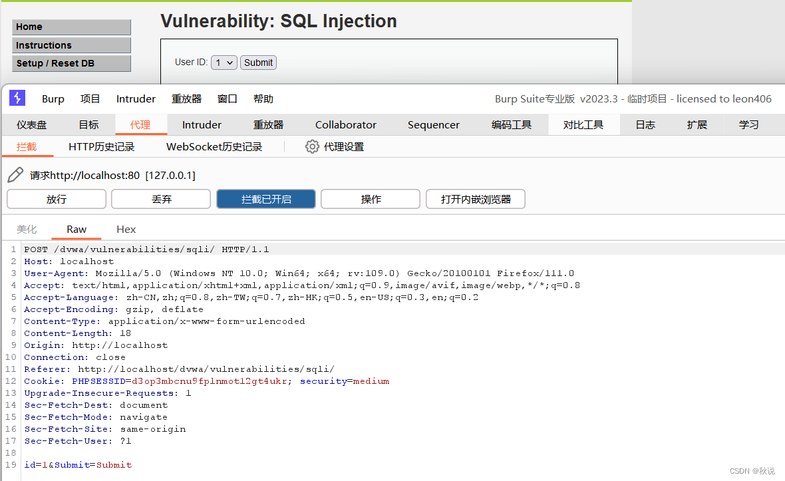785x481 pixels.
Task: Switch to the 美化 view tab
Action: [27, 230]
